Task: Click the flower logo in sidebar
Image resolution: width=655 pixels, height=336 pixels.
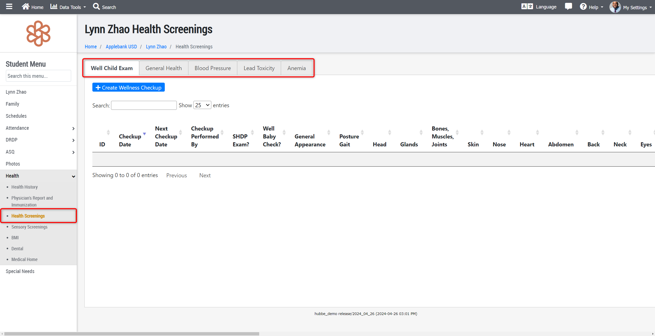Action: click(38, 34)
